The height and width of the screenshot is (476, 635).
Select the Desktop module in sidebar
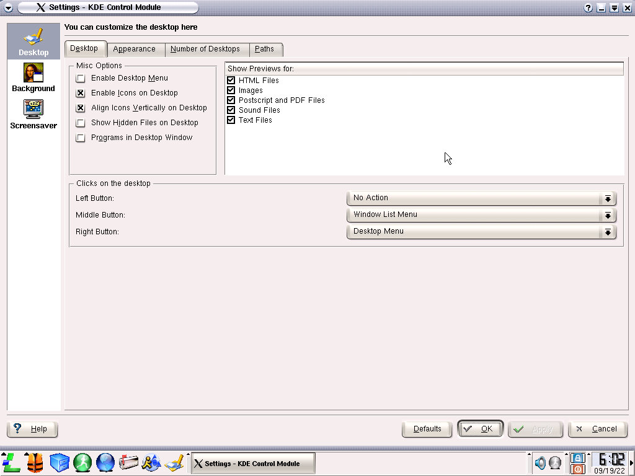(33, 42)
